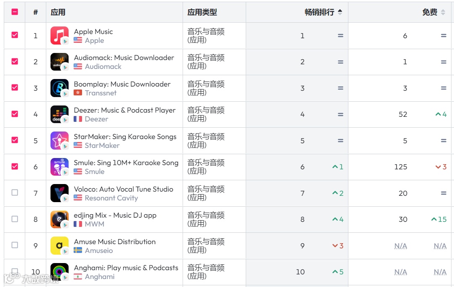Click the free rank N/A for Amuse Music
Image resolution: width=454 pixels, height=287 pixels.
[x=401, y=246]
